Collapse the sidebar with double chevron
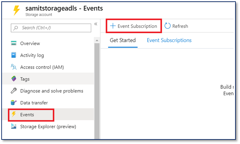Image resolution: width=240 pixels, height=144 pixels. click(96, 24)
